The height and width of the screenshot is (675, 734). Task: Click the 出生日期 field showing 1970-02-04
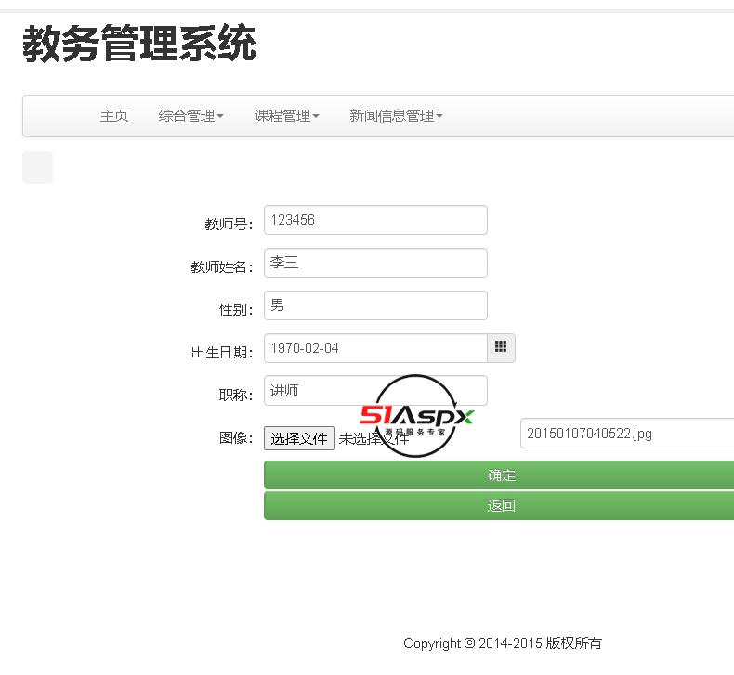pos(375,348)
